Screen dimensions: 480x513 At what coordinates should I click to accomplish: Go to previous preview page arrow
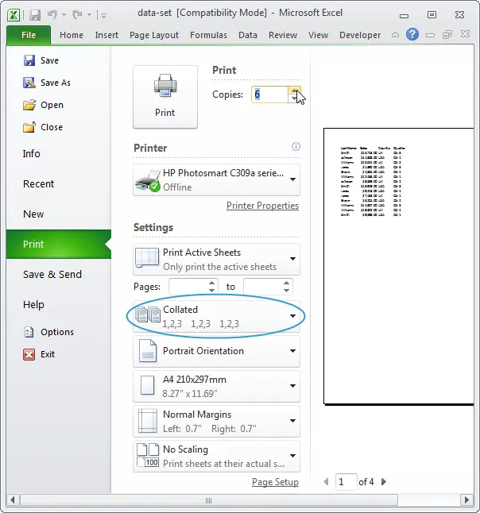[x=326, y=482]
